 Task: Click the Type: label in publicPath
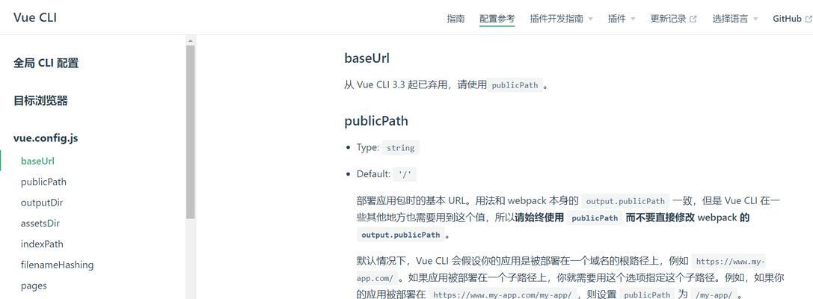(x=368, y=148)
